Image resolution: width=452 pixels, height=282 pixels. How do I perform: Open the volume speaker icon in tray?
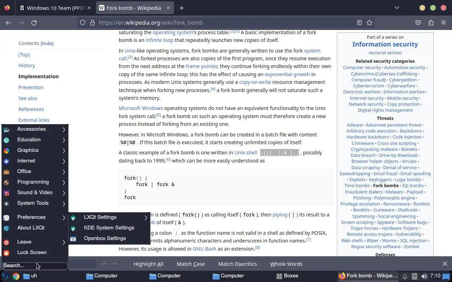click(424, 276)
